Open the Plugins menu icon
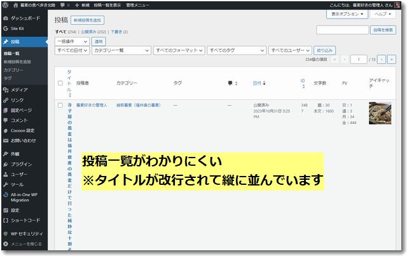Image resolution: width=407 pixels, height=256 pixels. click(6, 164)
